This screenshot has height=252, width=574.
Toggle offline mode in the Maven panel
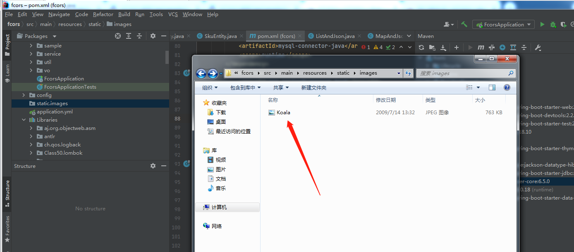coord(502,47)
